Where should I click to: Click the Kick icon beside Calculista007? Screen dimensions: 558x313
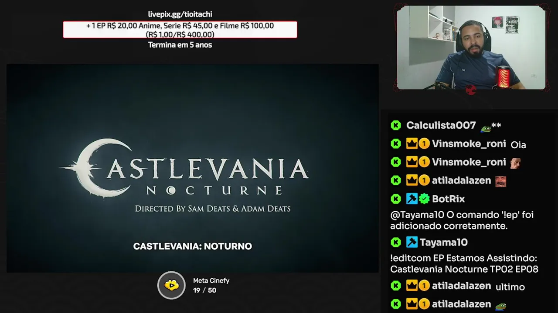396,126
